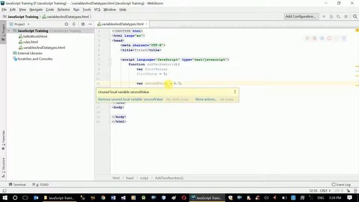Open the Event Log

(341, 185)
